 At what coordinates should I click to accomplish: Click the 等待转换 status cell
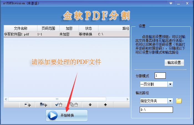click(x=85, y=34)
